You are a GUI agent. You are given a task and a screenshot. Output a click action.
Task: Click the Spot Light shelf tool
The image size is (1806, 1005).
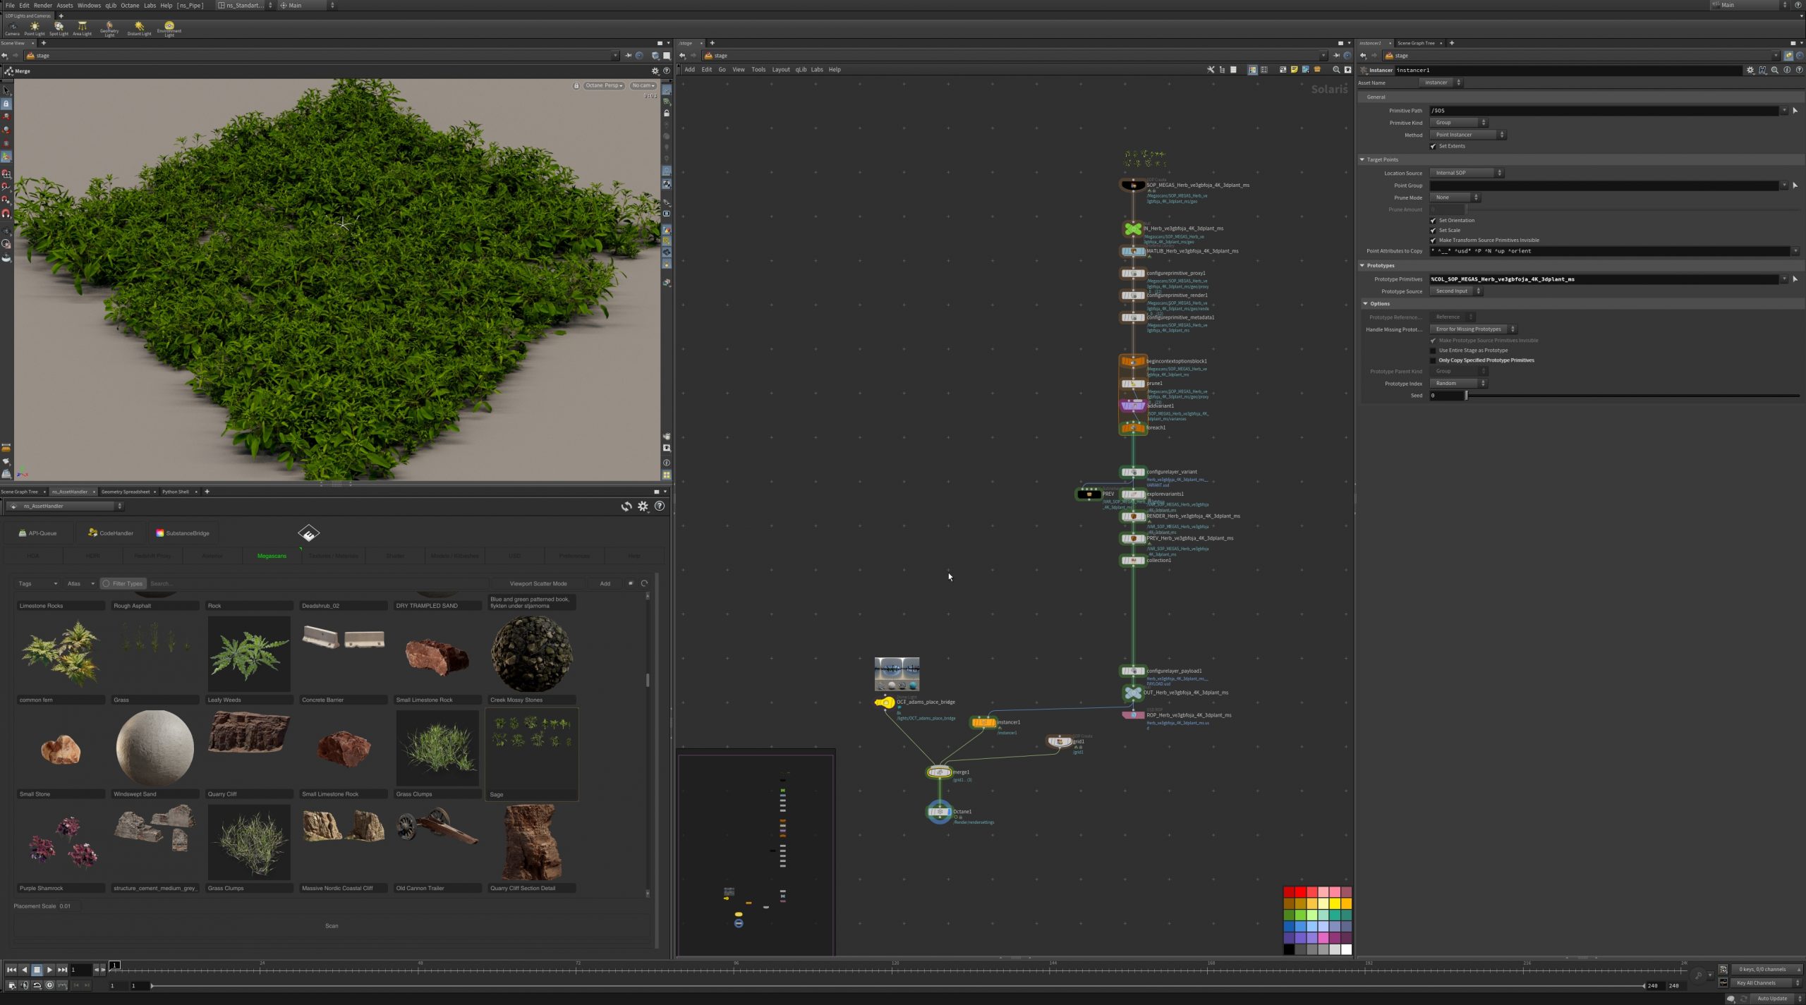[59, 28]
